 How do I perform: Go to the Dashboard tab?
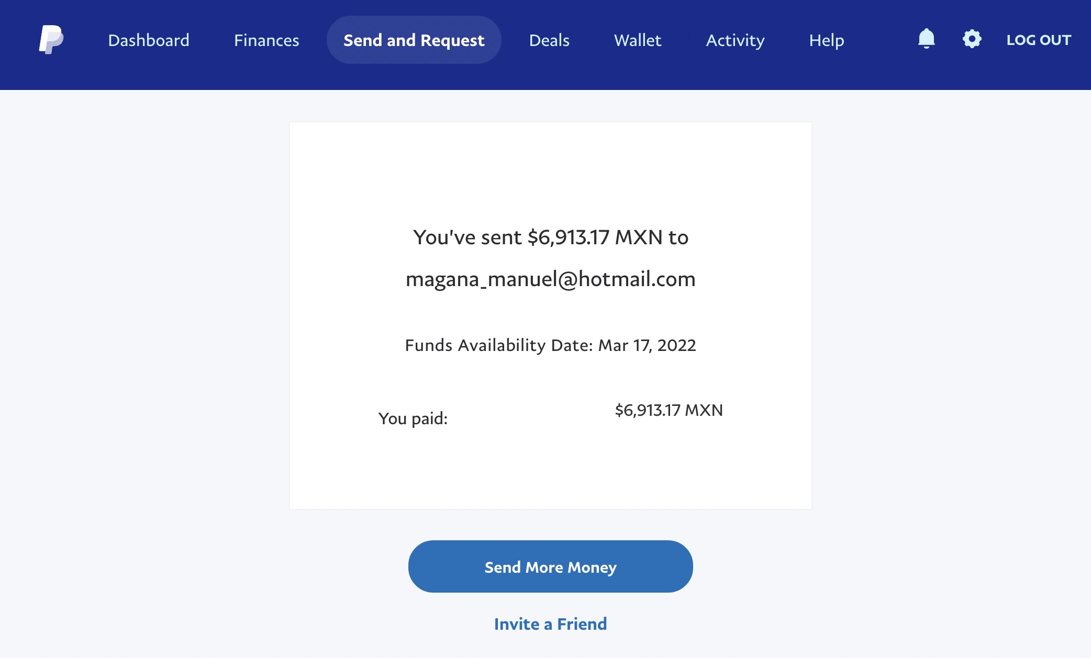coord(149,40)
